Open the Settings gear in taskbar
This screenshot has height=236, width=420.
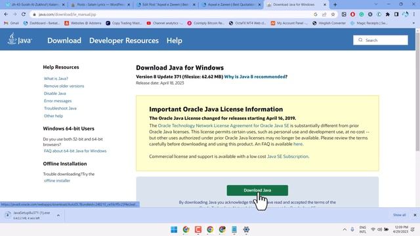pyautogui.click(x=246, y=229)
